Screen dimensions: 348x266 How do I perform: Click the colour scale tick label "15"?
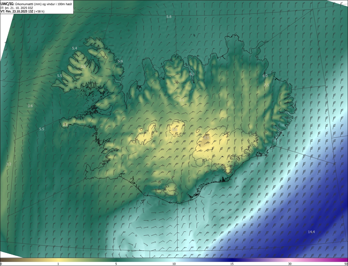point(232,264)
